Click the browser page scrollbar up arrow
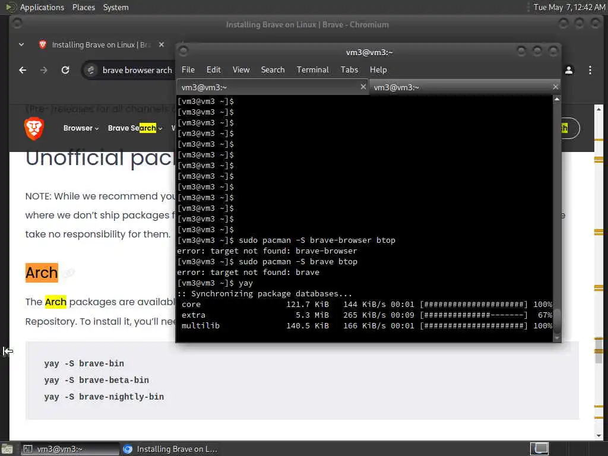Image resolution: width=608 pixels, height=456 pixels. point(598,109)
